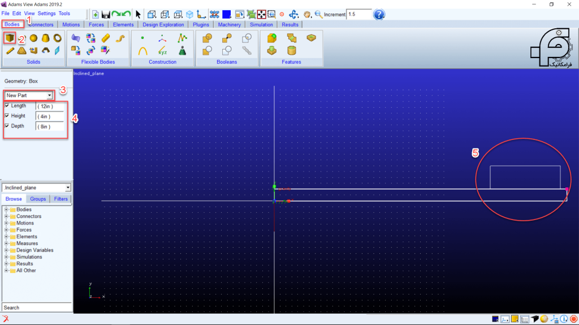Switch to the Forces ribbon tab
This screenshot has width=579, height=325.
[x=96, y=25]
